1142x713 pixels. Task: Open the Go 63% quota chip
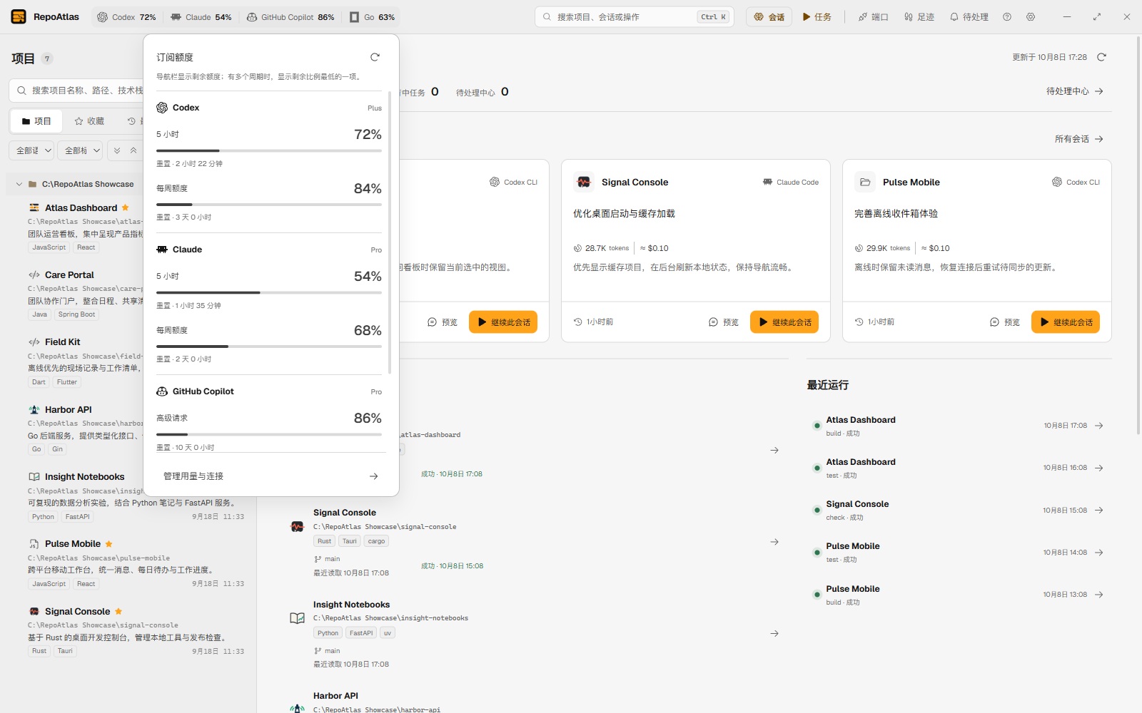(x=372, y=17)
